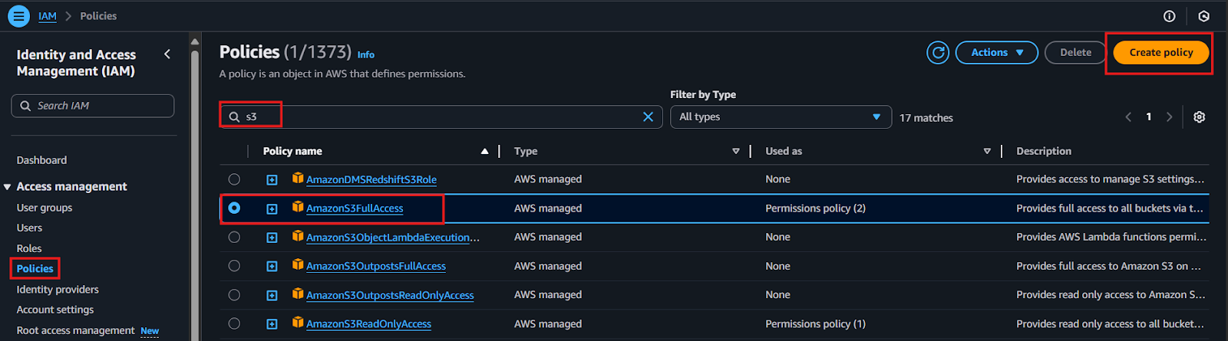Viewport: 1228px width, 341px height.
Task: Click the AmazonS3FullAccess policy box icon
Action: tap(298, 207)
